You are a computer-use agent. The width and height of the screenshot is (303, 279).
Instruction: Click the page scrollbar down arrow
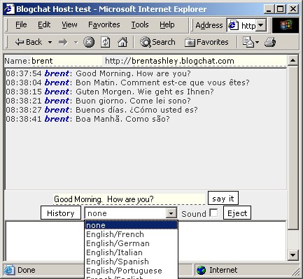coord(293,255)
